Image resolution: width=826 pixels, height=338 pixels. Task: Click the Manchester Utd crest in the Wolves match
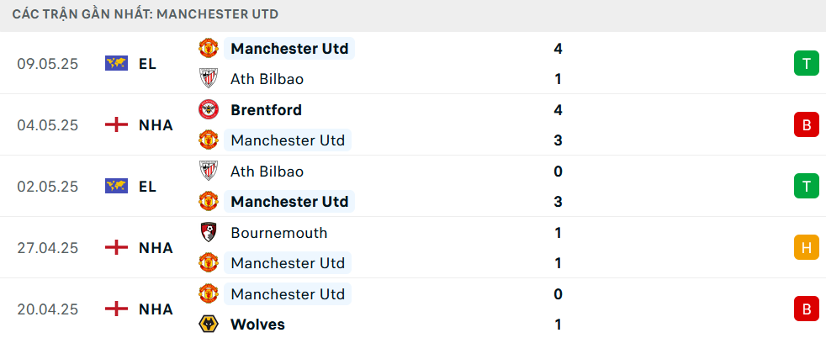point(208,293)
